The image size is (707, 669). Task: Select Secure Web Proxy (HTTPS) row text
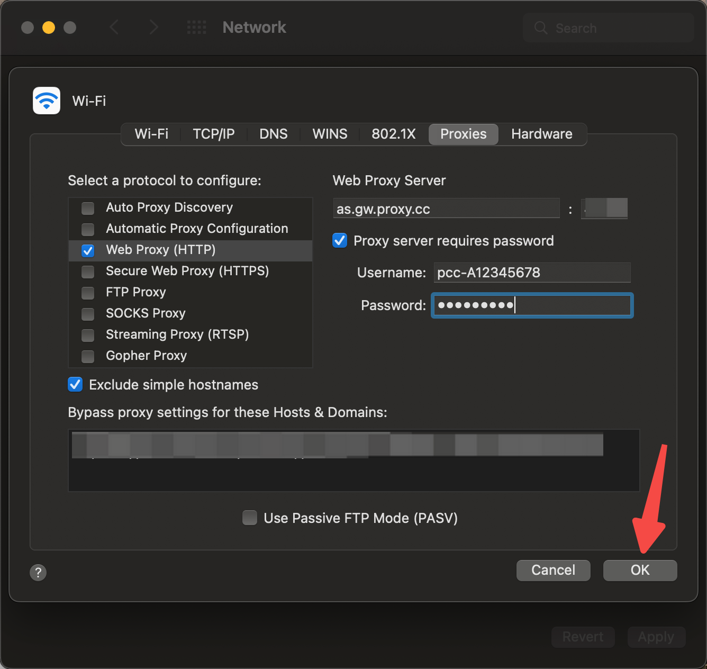tap(187, 271)
